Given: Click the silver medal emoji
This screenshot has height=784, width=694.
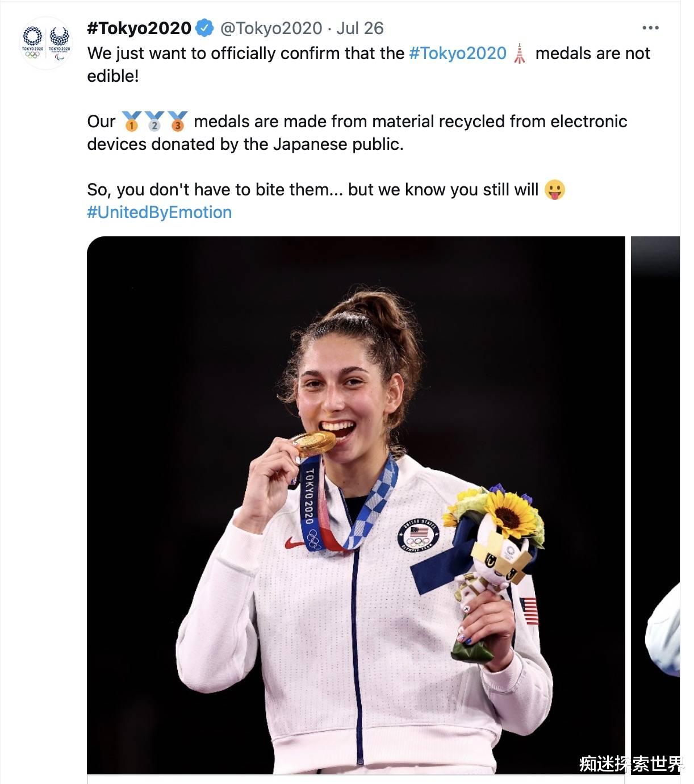Looking at the screenshot, I should 154,122.
